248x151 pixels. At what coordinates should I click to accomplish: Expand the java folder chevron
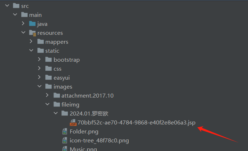click(x=23, y=24)
